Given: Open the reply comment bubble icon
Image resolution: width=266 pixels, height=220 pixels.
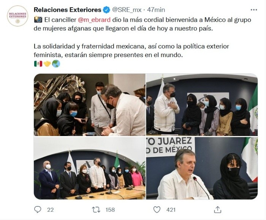Looking at the screenshot, I should coord(38,210).
